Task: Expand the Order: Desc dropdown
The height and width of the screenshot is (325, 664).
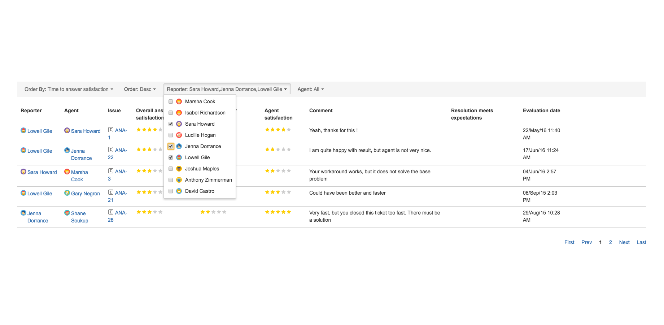Action: point(140,89)
